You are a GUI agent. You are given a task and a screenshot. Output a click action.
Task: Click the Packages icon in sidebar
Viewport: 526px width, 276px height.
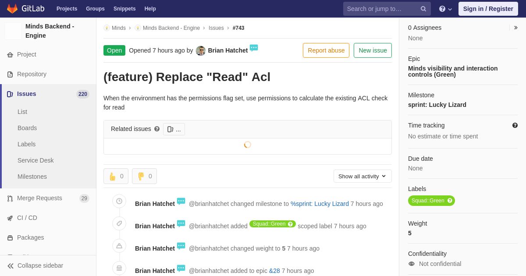click(x=10, y=238)
